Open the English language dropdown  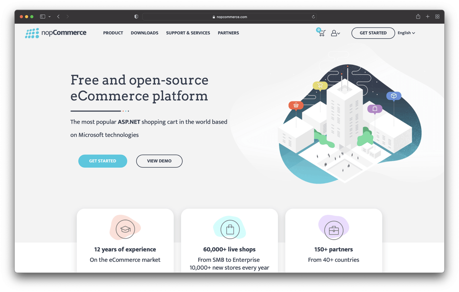point(406,33)
